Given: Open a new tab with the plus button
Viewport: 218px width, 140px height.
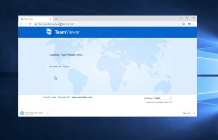Looking at the screenshot, I should (x=56, y=19).
